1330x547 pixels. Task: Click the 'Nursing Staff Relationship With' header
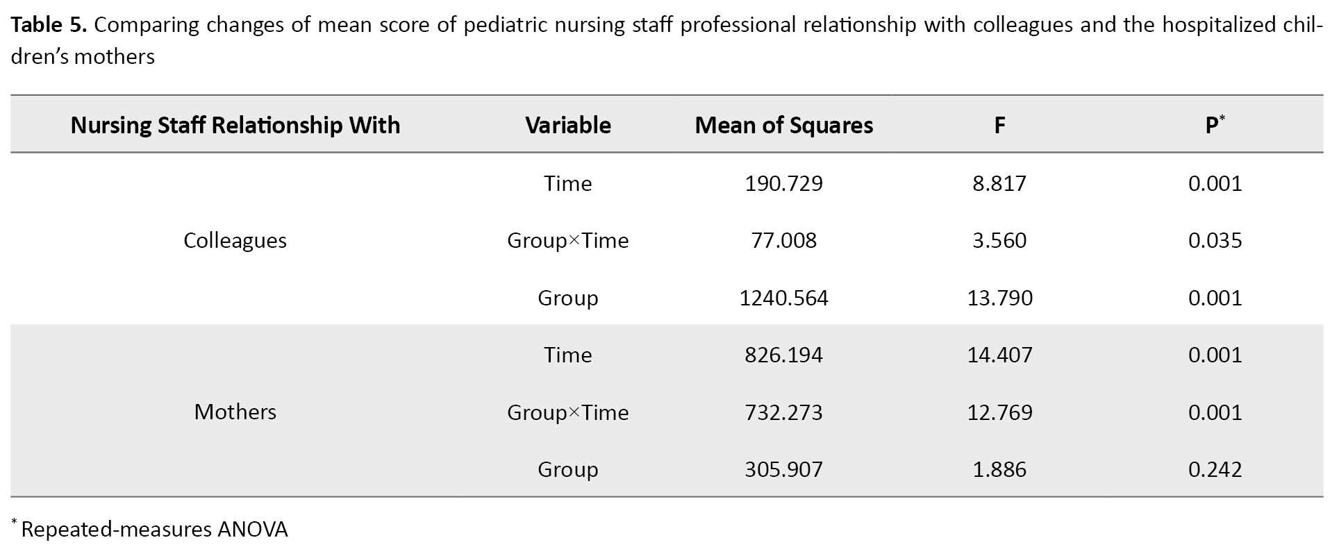point(235,126)
